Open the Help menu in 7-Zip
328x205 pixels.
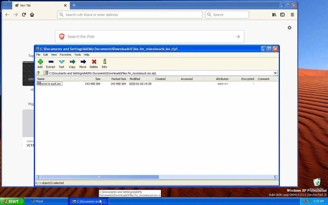pyautogui.click(x=86, y=55)
